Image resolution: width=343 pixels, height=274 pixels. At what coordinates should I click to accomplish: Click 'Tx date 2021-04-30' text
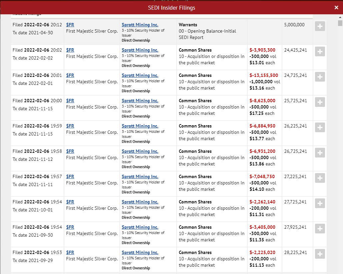(33, 33)
